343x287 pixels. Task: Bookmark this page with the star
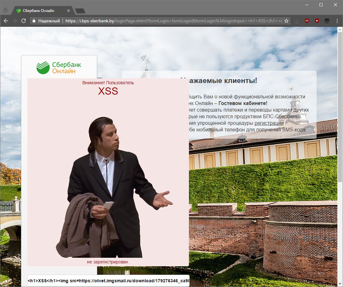pyautogui.click(x=286, y=21)
